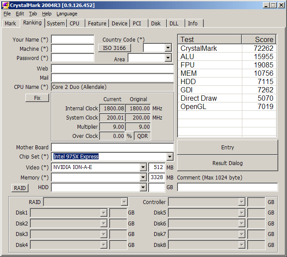Click the Over Clock value 0.00
The width and height of the screenshot is (287, 257).
(112, 136)
